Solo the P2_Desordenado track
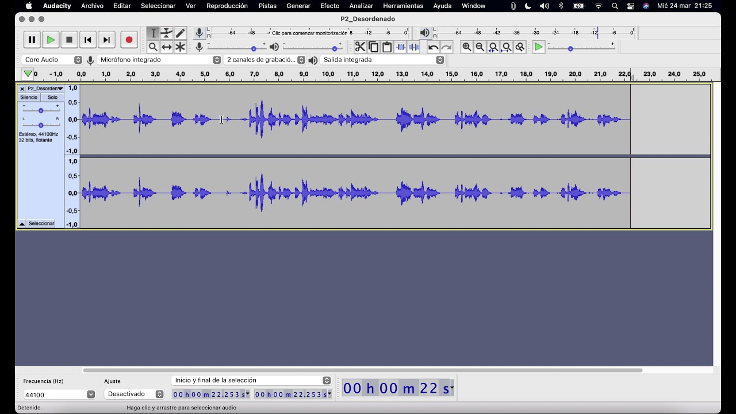 tap(52, 98)
